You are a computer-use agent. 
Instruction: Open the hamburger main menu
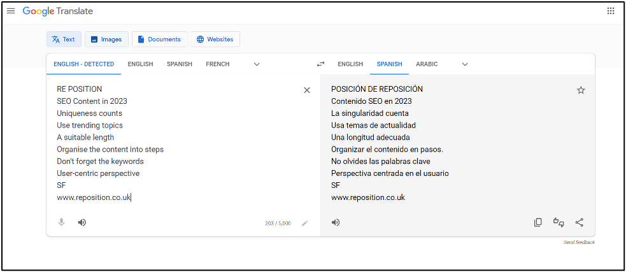pos(11,11)
